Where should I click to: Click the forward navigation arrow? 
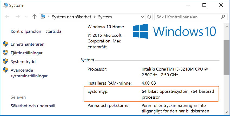(18, 17)
